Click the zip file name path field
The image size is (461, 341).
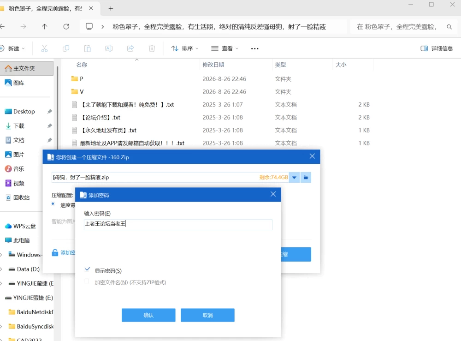[x=170, y=177]
